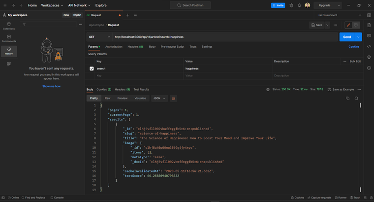
Task: Open the documentation icon in right sidebar
Action: (369, 25)
